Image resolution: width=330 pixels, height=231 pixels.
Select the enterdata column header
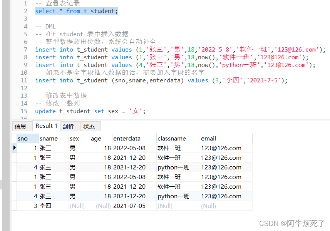(134, 139)
